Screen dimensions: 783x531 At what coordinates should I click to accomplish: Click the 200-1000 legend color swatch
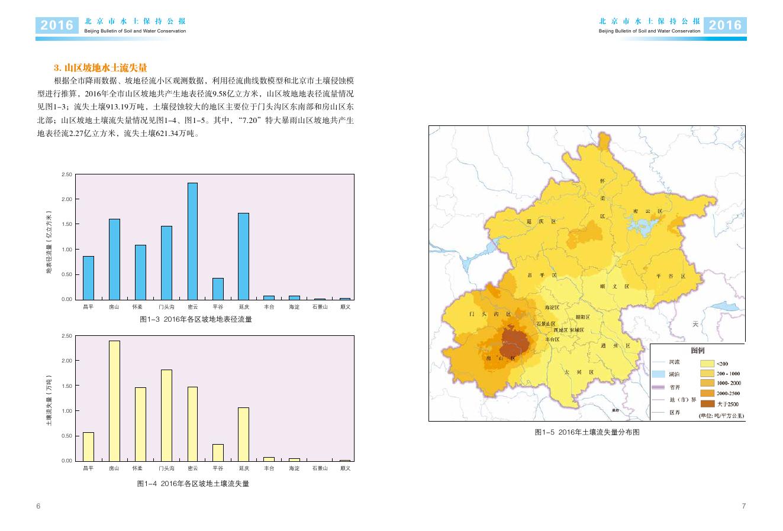tap(707, 373)
